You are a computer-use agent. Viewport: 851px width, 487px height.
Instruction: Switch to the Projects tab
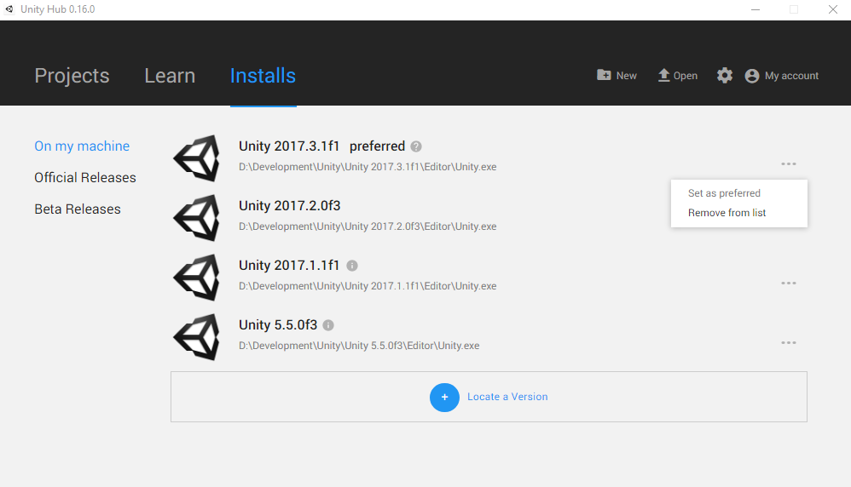coord(72,75)
